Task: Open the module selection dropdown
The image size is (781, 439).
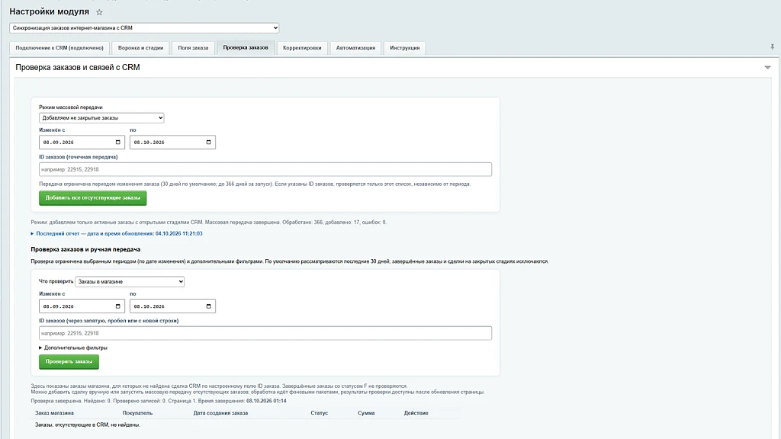Action: tap(144, 28)
